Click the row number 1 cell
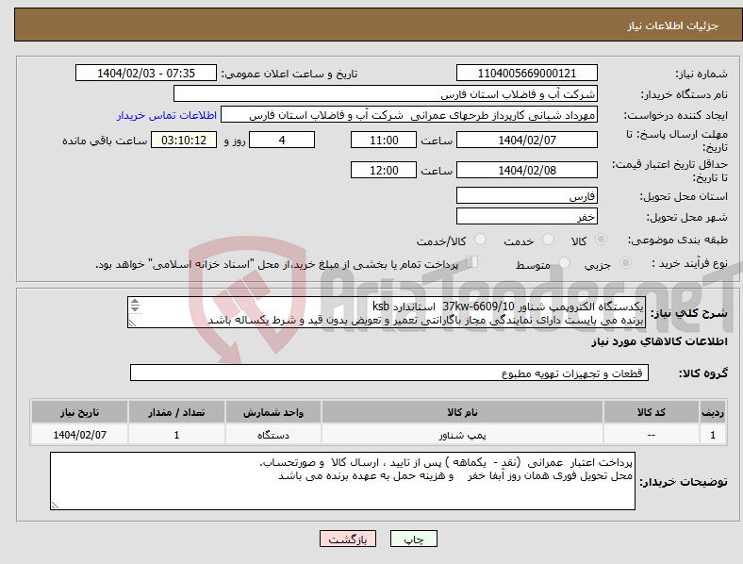Viewport: 743px width, 564px height. tap(713, 435)
